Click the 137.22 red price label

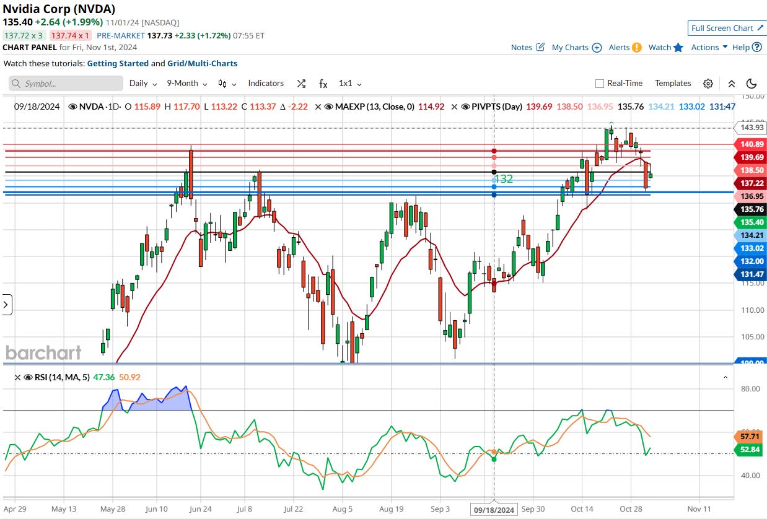tap(750, 183)
